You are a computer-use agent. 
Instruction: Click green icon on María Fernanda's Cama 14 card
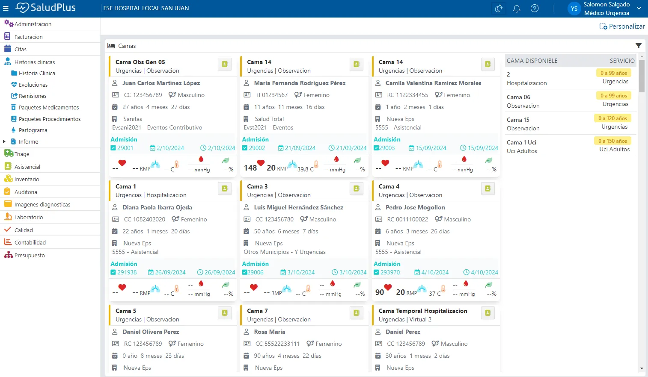(356, 64)
